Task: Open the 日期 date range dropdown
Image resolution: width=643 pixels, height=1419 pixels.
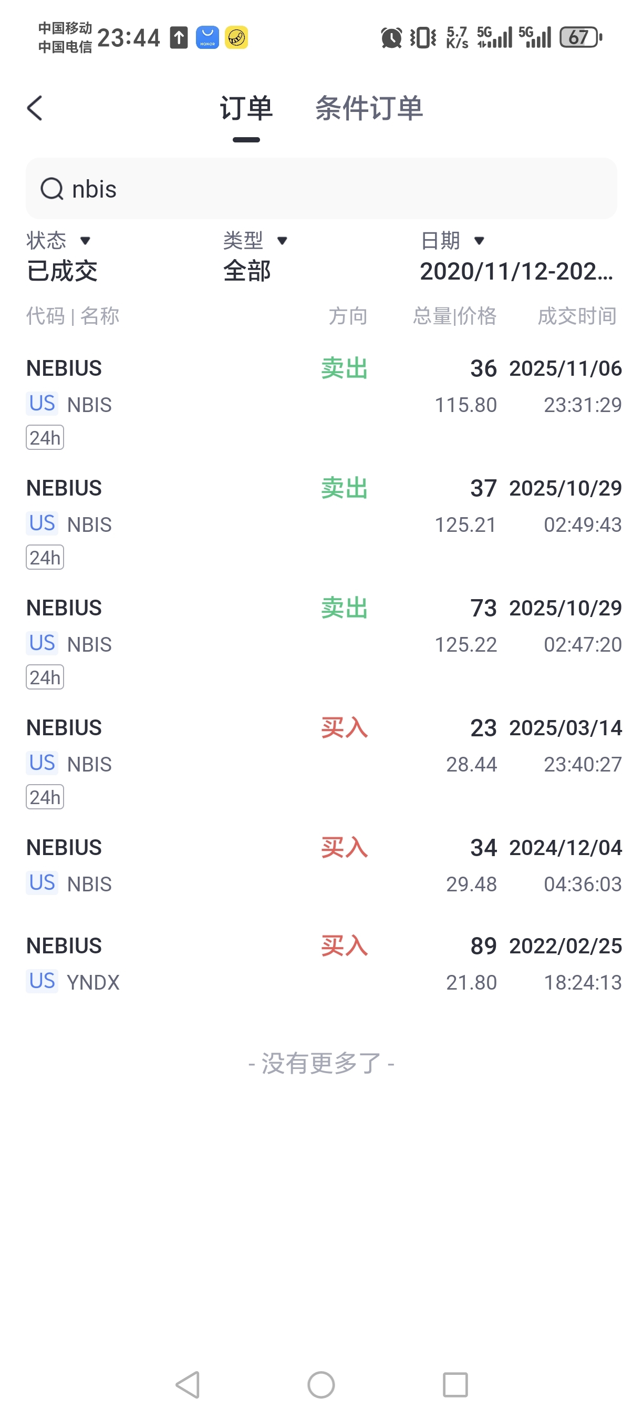Action: coord(516,256)
